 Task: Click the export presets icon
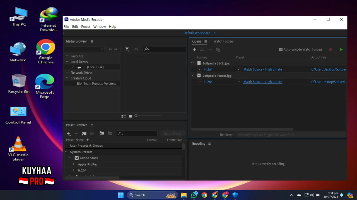pyautogui.click(x=110, y=134)
